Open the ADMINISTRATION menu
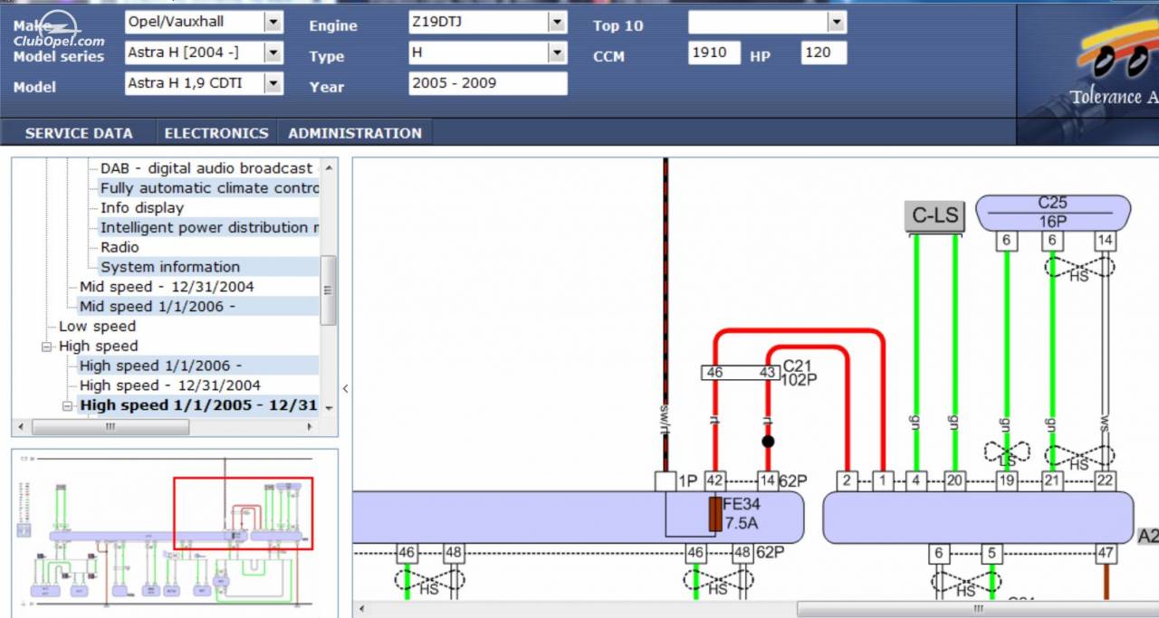The image size is (1159, 618). click(355, 133)
